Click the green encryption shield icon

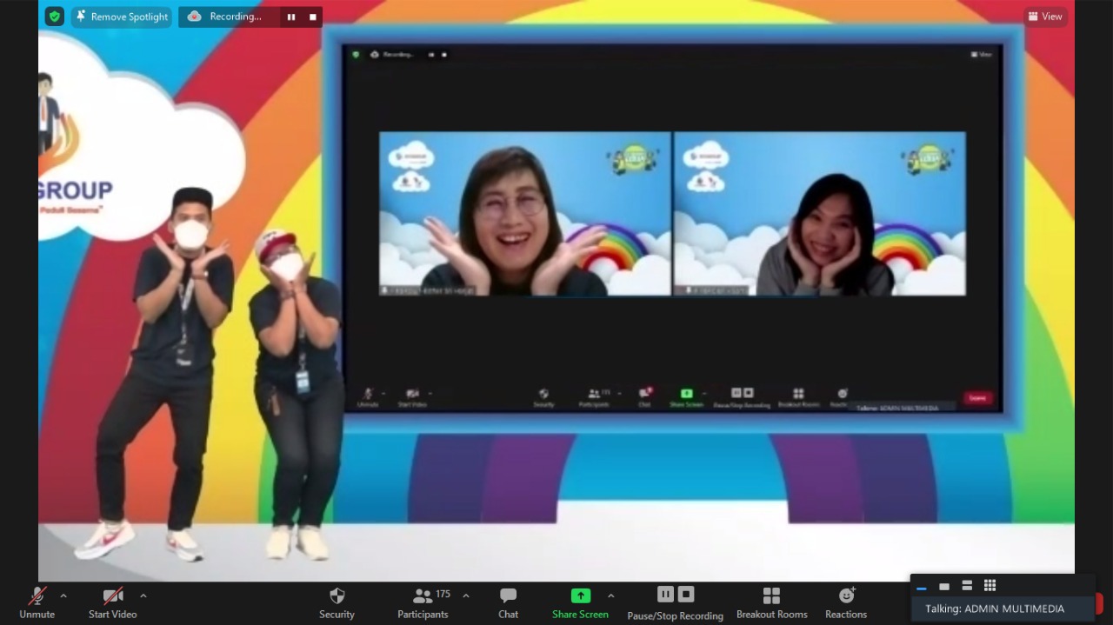click(x=55, y=17)
